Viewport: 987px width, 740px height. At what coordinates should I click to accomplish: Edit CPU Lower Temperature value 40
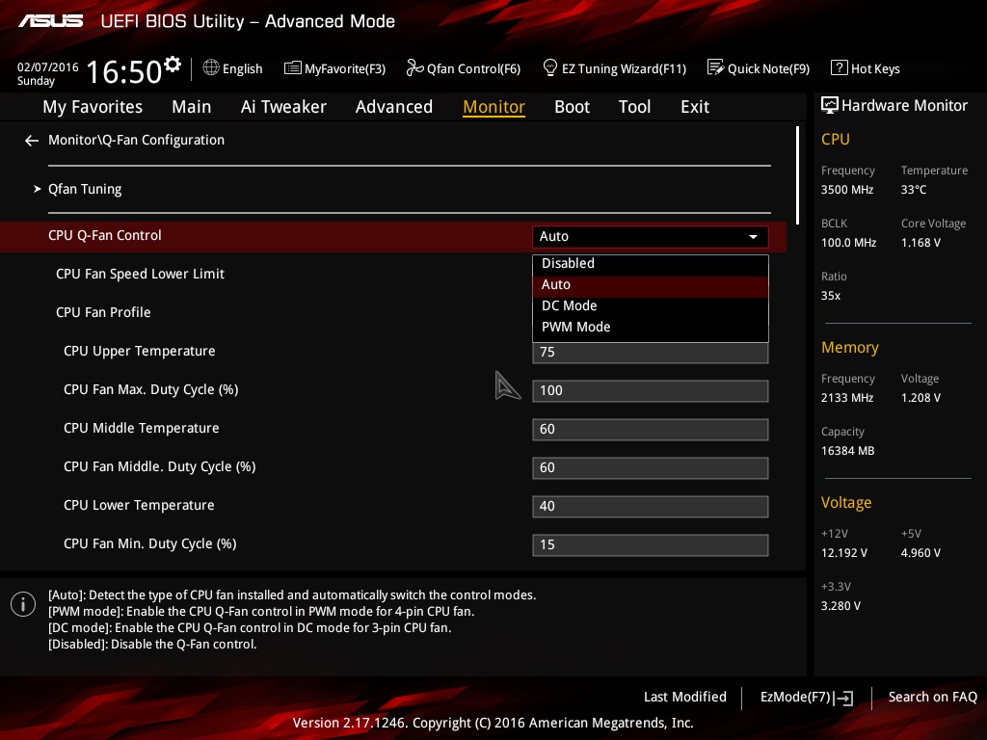(651, 507)
